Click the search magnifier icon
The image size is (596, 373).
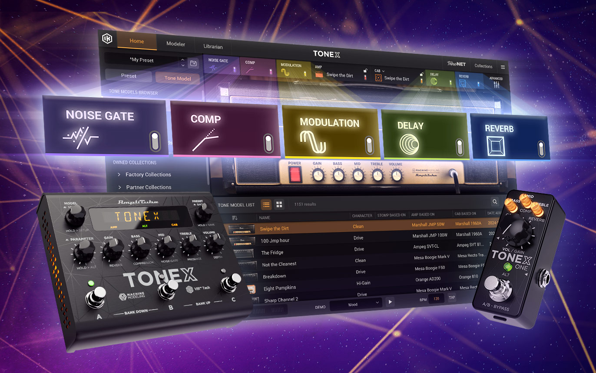coord(494,202)
